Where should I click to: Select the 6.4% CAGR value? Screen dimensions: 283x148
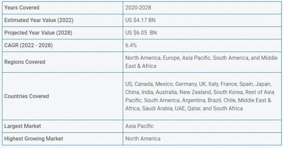tap(131, 45)
